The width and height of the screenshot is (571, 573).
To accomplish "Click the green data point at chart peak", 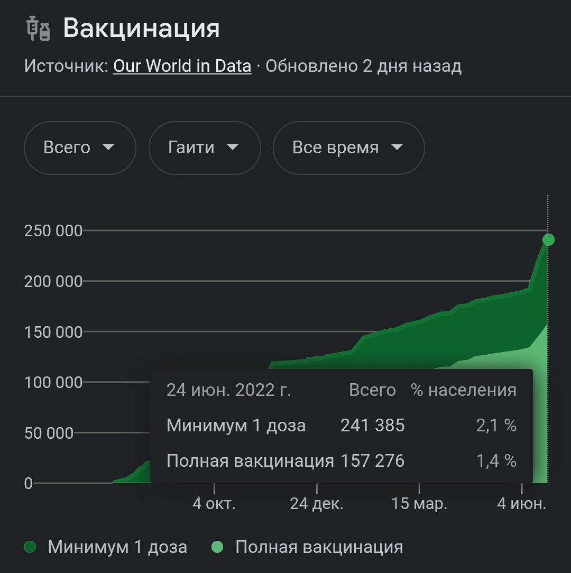I will point(548,240).
